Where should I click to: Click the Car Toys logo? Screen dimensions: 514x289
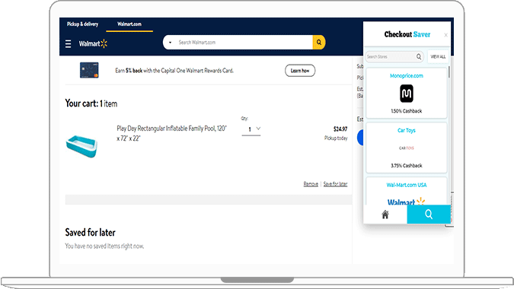407,148
